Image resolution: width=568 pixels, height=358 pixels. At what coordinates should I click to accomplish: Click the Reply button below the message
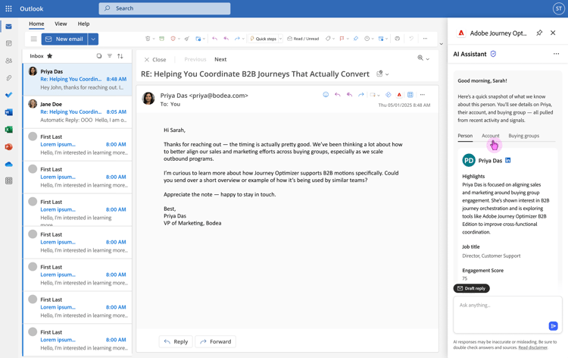176,341
